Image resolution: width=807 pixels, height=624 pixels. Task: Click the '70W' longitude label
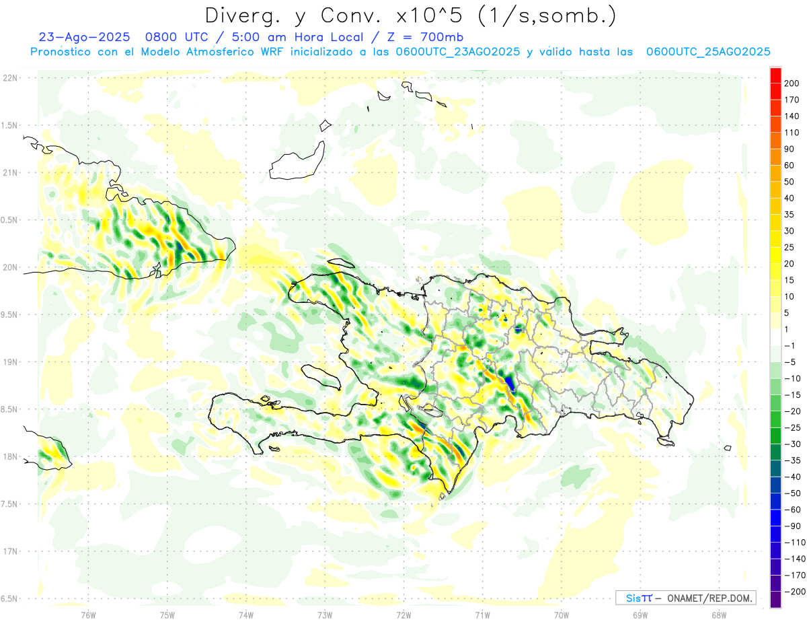coord(562,615)
